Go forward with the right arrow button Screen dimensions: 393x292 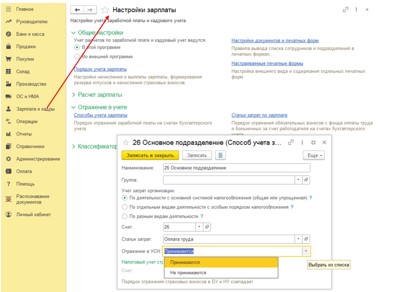pyautogui.click(x=90, y=10)
